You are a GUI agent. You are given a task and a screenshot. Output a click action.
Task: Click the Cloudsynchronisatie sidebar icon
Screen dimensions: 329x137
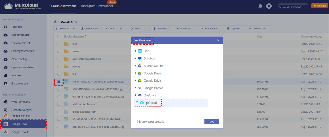pos(5,51)
